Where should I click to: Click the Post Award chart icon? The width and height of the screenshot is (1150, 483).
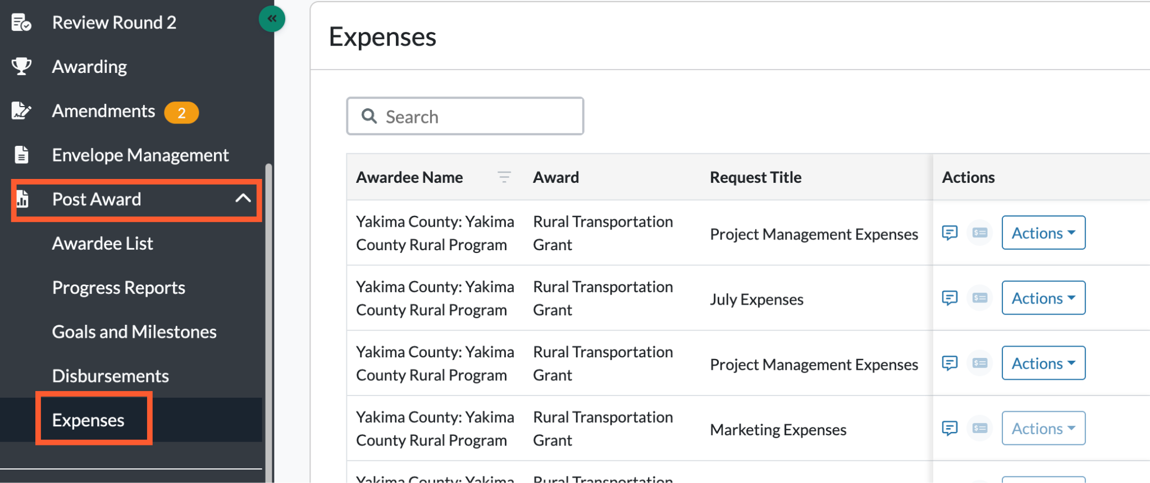pyautogui.click(x=22, y=199)
